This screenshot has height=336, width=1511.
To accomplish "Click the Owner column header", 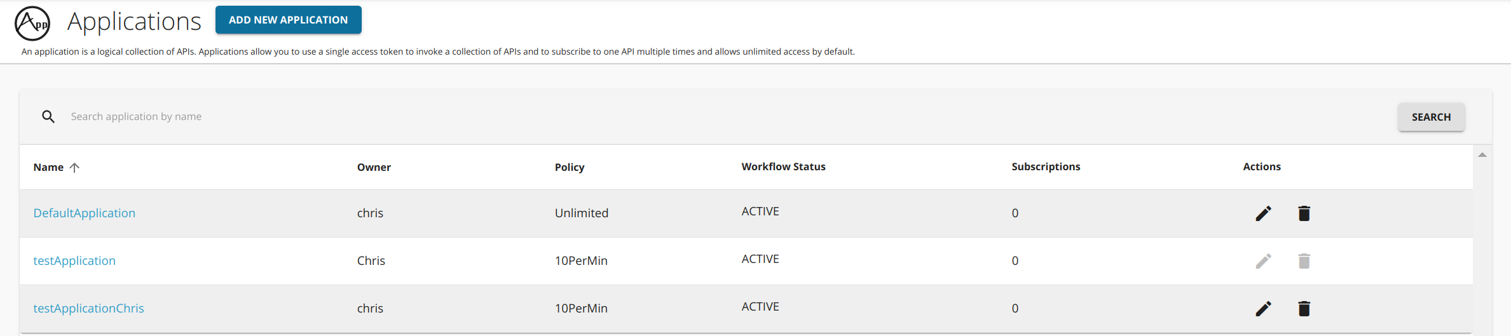I will pos(374,168).
